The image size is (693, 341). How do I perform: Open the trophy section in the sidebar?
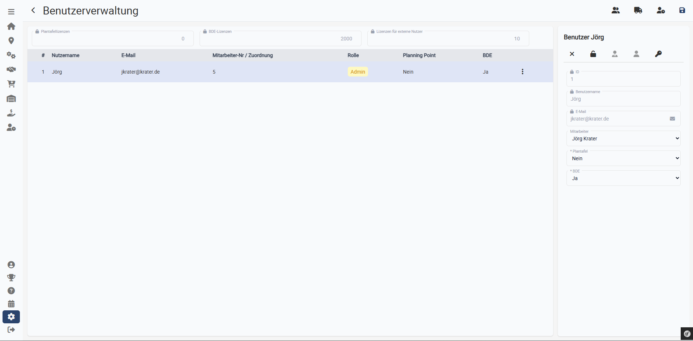pyautogui.click(x=11, y=277)
